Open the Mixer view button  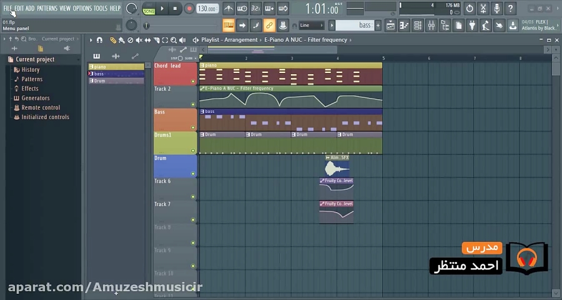point(431,26)
